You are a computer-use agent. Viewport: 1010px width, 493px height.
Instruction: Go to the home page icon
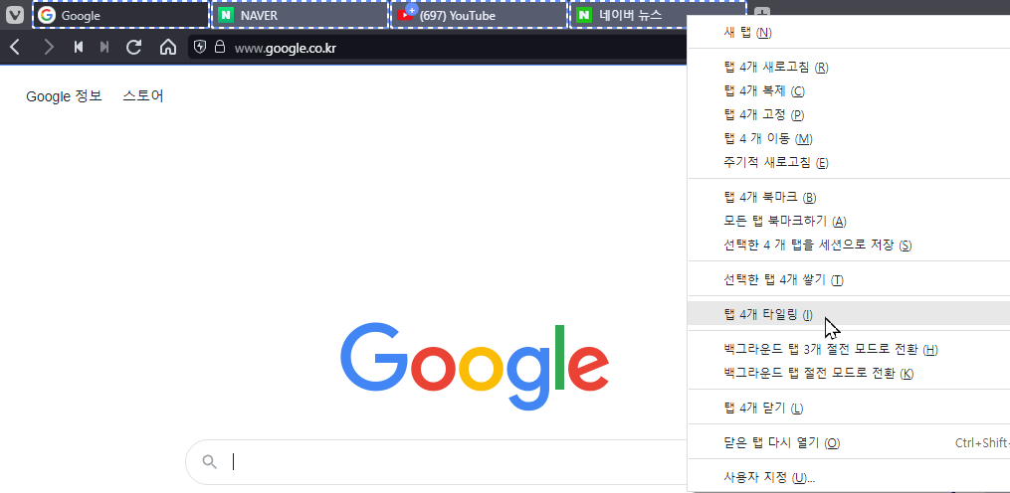tap(168, 47)
